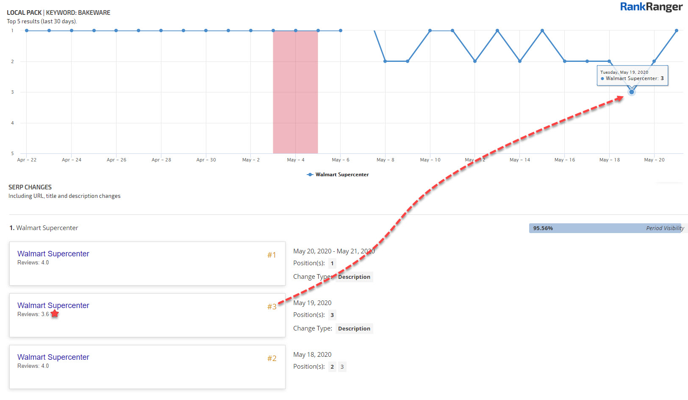Click 'Top 5 results (last 30 days).' subtitle
This screenshot has height=400, width=688.
coord(42,21)
